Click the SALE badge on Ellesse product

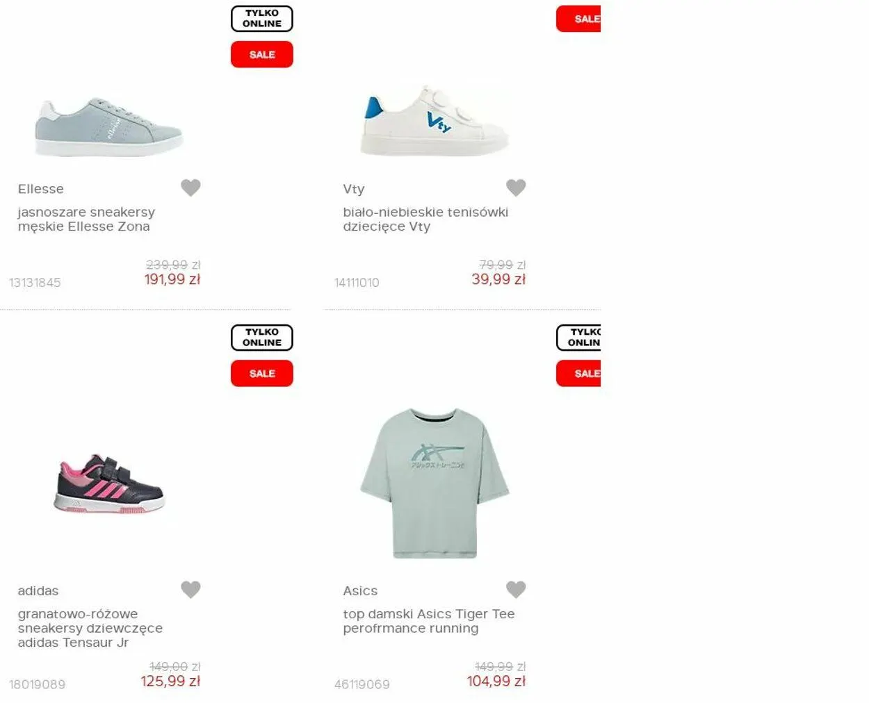[262, 54]
